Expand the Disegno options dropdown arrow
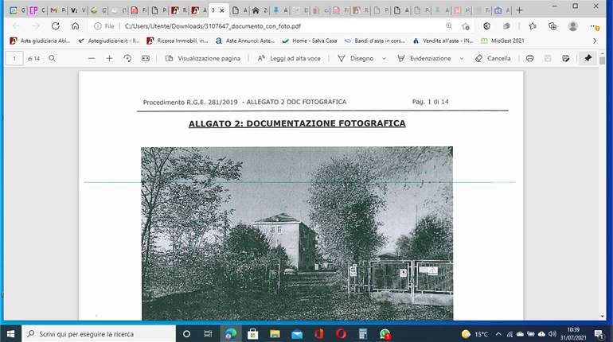This screenshot has width=613, height=342. (384, 58)
